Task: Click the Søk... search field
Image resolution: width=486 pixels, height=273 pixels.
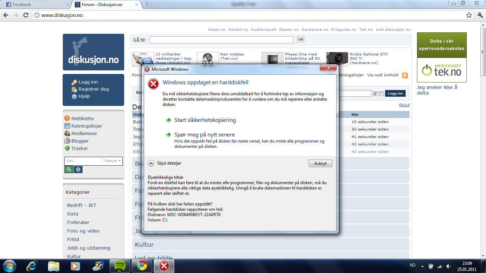Action: click(84, 161)
